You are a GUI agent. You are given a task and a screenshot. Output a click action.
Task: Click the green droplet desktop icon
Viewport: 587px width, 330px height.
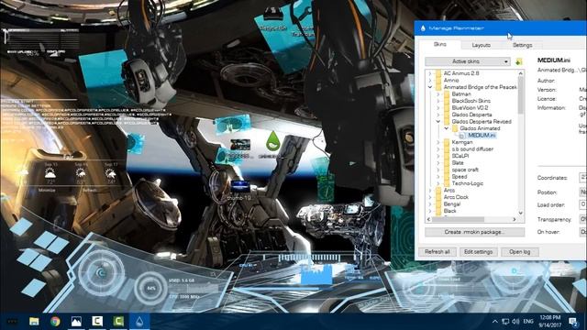[x=273, y=141]
